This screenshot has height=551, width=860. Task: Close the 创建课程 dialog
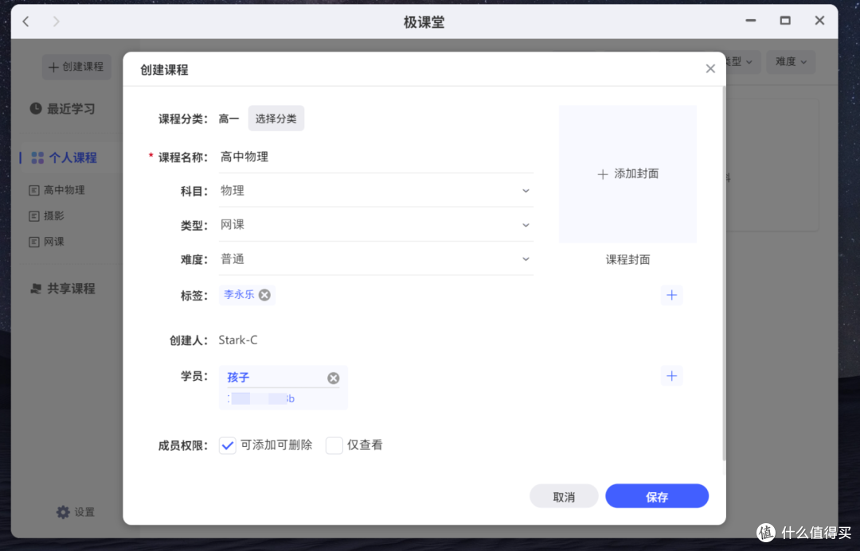coord(710,69)
